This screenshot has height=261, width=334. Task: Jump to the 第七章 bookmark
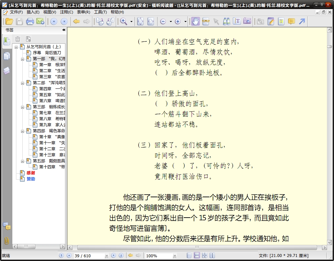click(x=52, y=113)
